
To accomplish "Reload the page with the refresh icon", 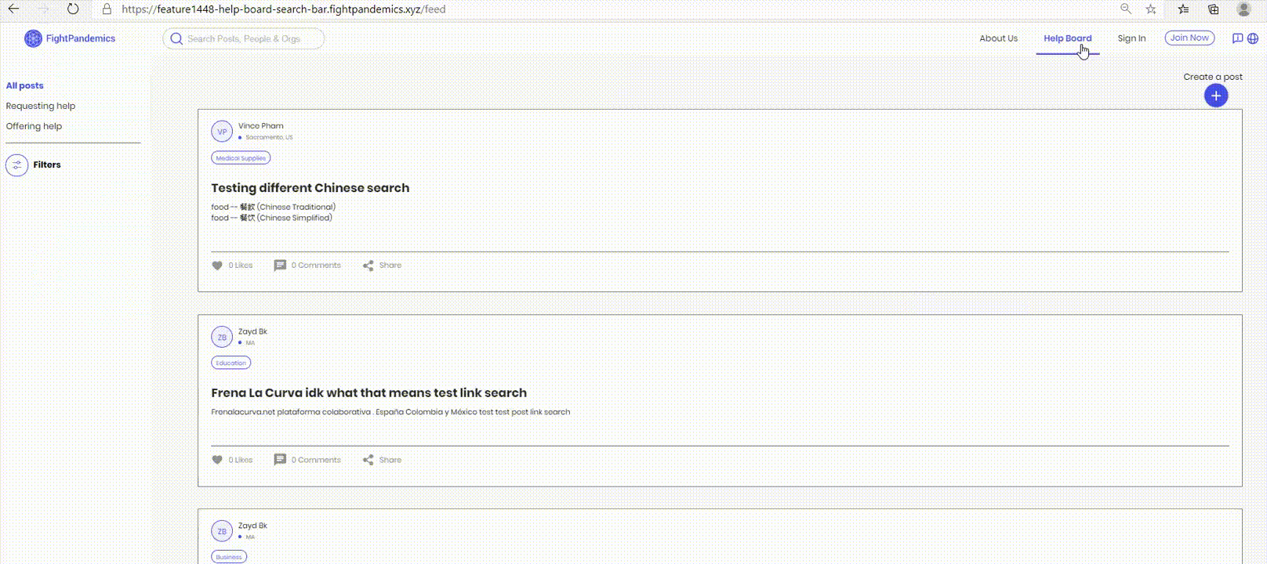I will pos(72,9).
